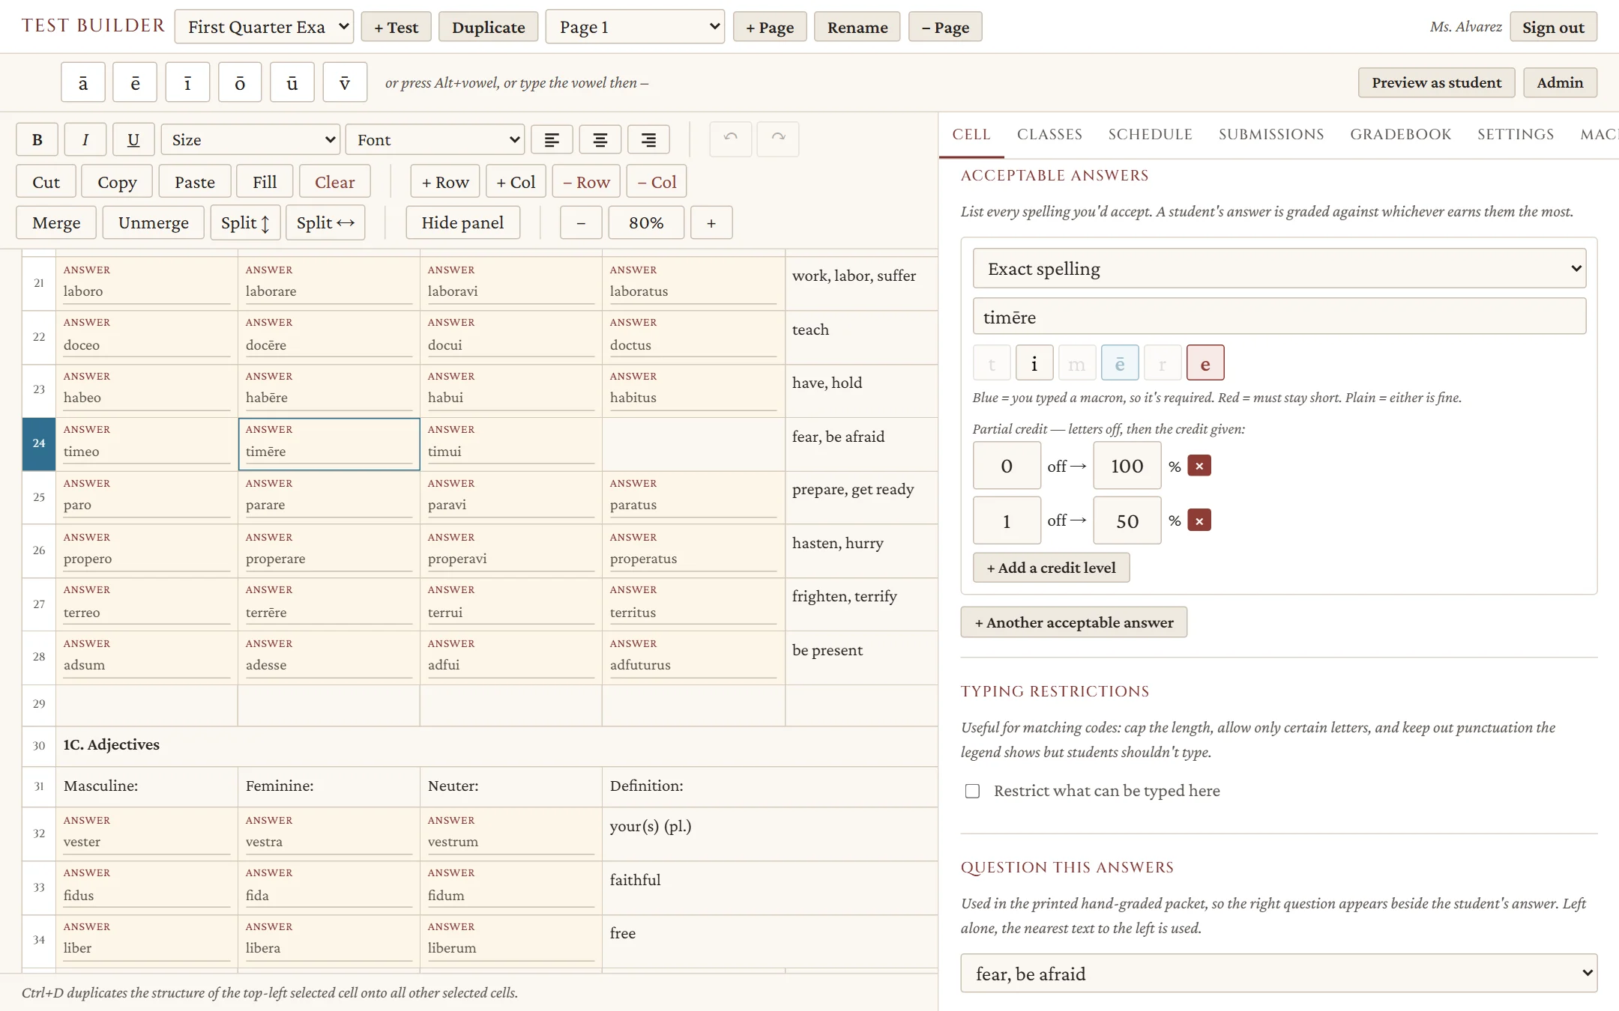Open the Page 1 dropdown
This screenshot has height=1011, width=1619.
pos(635,27)
